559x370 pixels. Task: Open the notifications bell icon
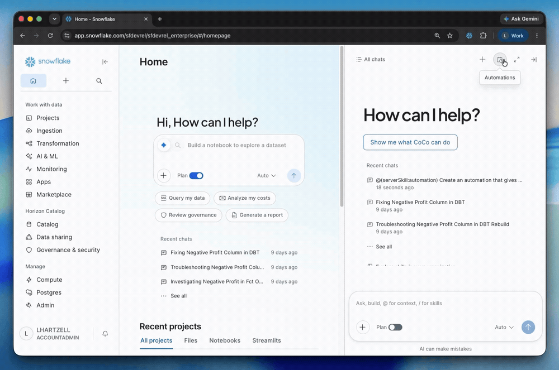[105, 334]
